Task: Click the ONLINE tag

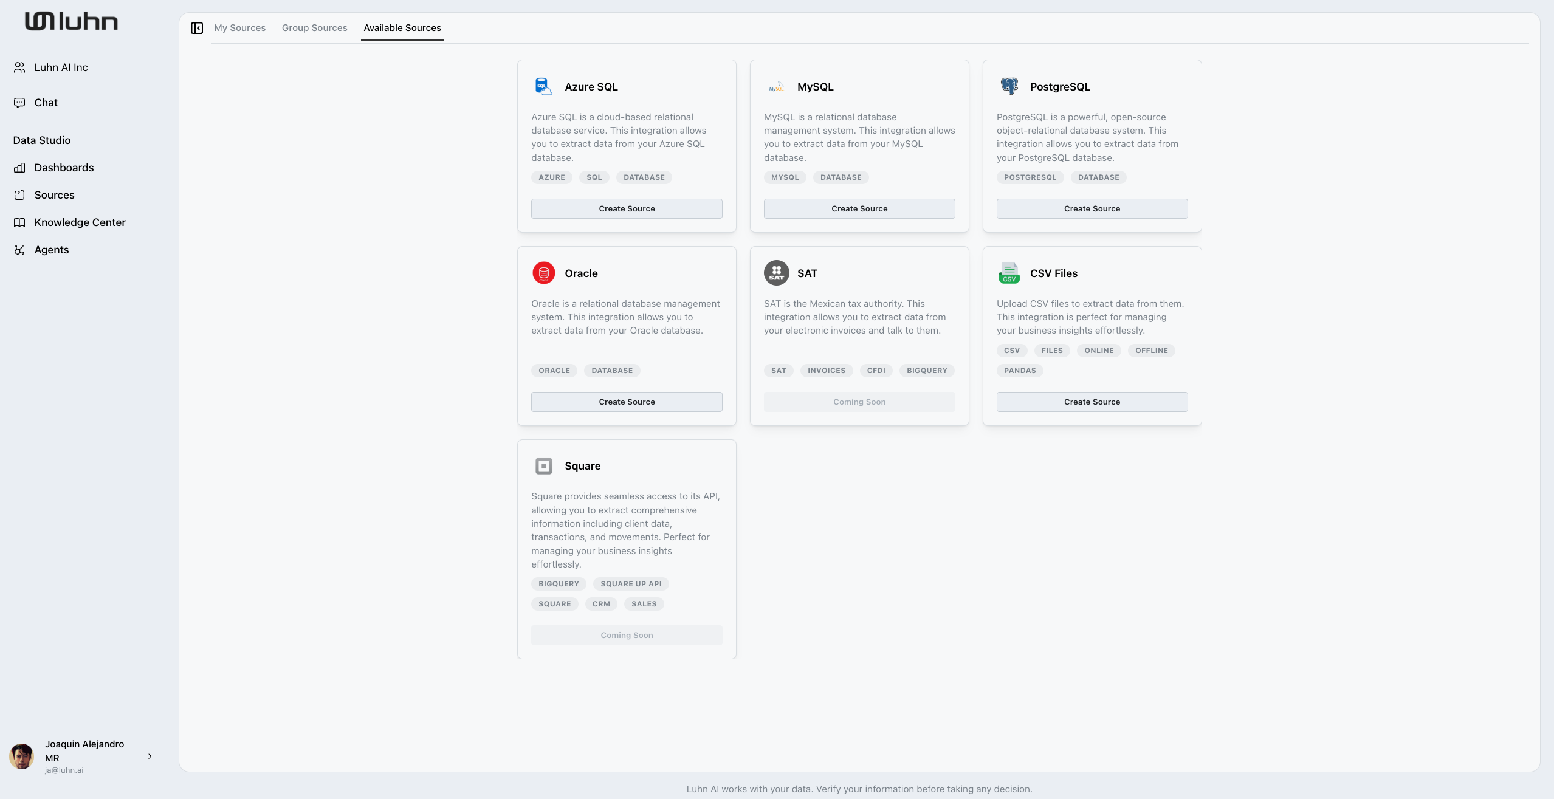Action: tap(1099, 351)
